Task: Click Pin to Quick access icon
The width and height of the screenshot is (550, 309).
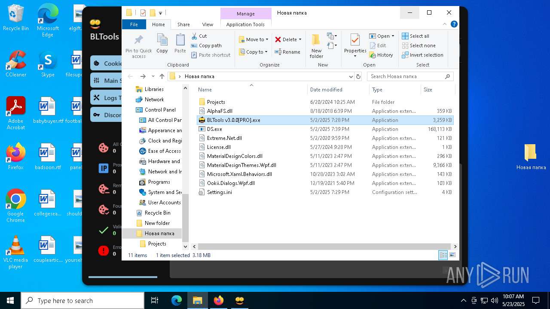Action: tap(138, 46)
